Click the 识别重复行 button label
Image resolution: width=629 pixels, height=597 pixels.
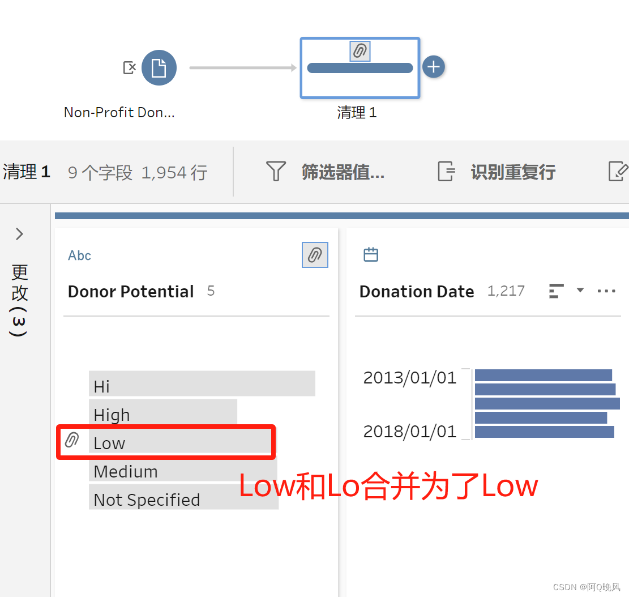[x=513, y=172]
